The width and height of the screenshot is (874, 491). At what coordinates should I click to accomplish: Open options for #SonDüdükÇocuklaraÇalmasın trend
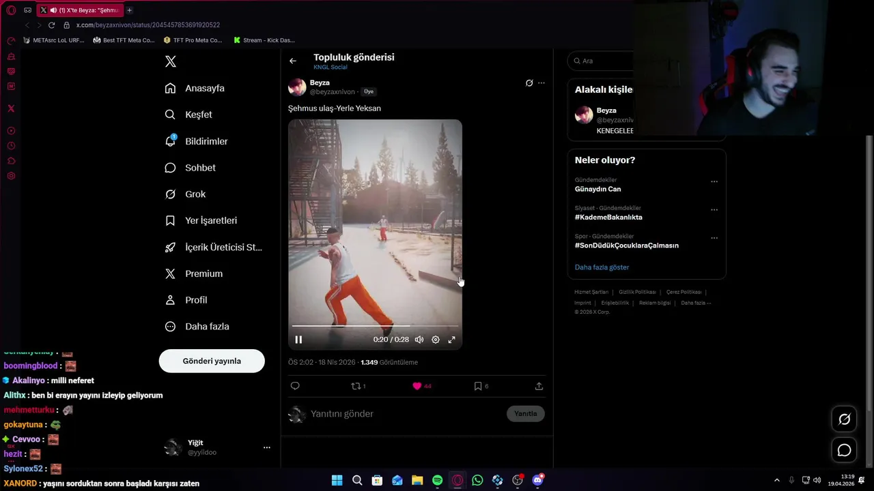714,238
